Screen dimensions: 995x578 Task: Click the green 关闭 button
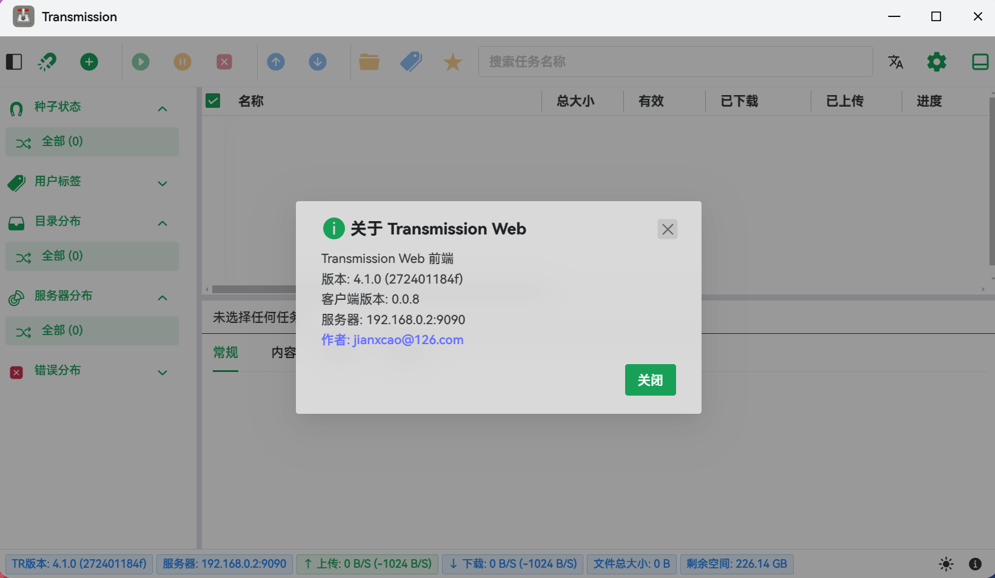[x=650, y=380]
